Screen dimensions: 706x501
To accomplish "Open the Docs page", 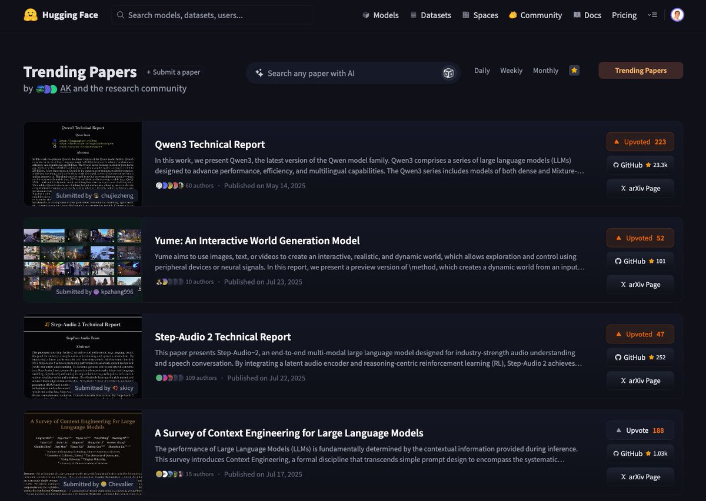I will click(x=587, y=15).
